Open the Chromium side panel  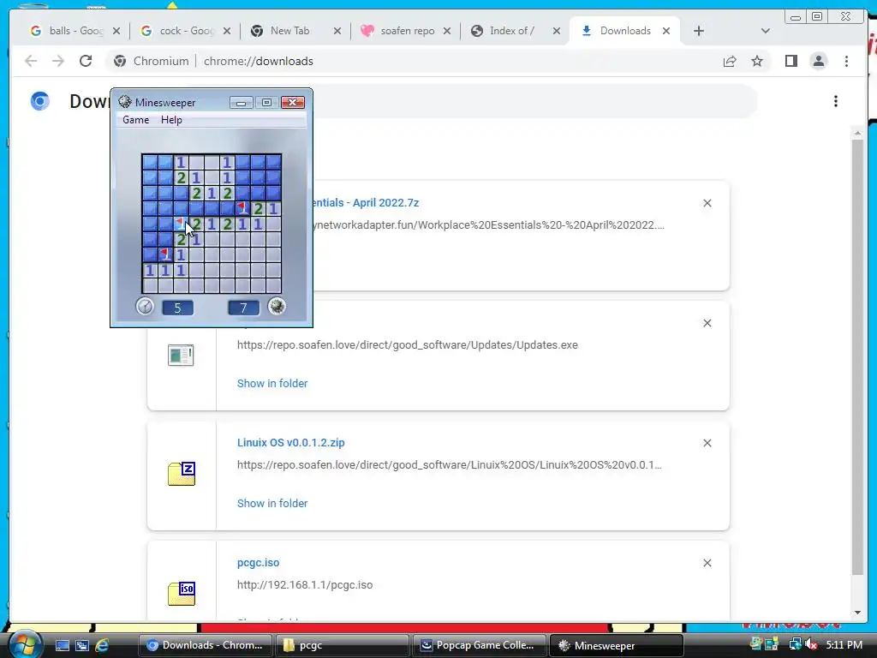tap(790, 61)
